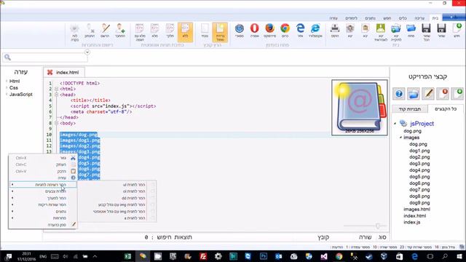
Task: Click the address book image preview thumbnail
Action: point(360,108)
